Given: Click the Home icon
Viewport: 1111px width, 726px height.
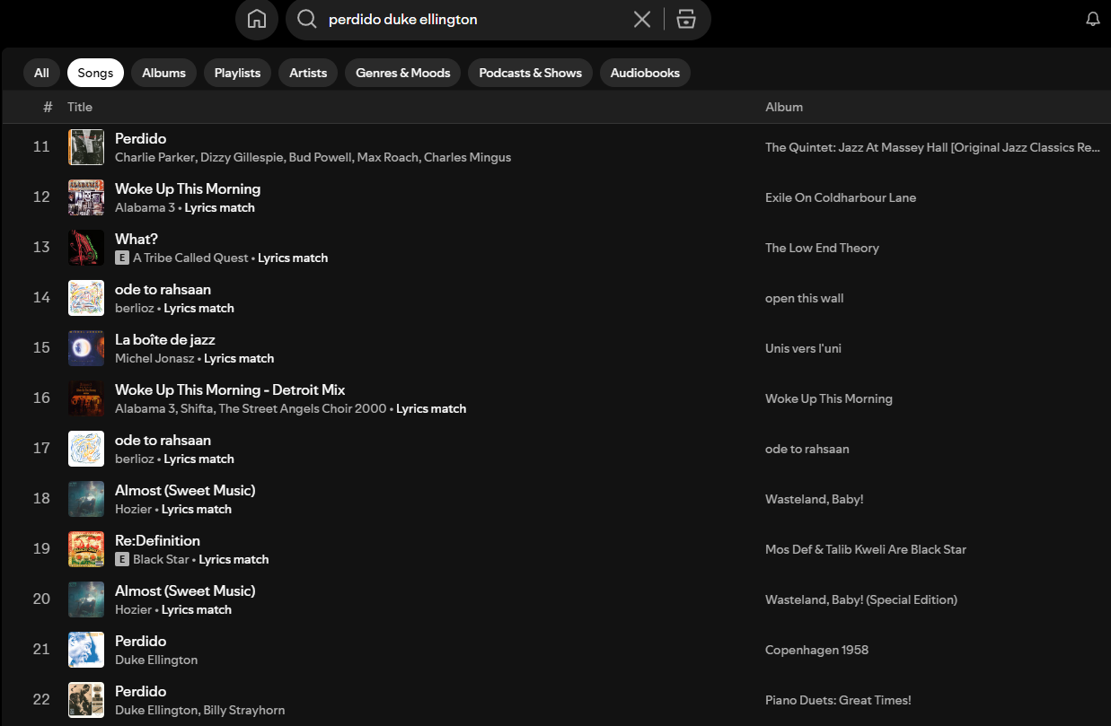Looking at the screenshot, I should click(x=257, y=19).
